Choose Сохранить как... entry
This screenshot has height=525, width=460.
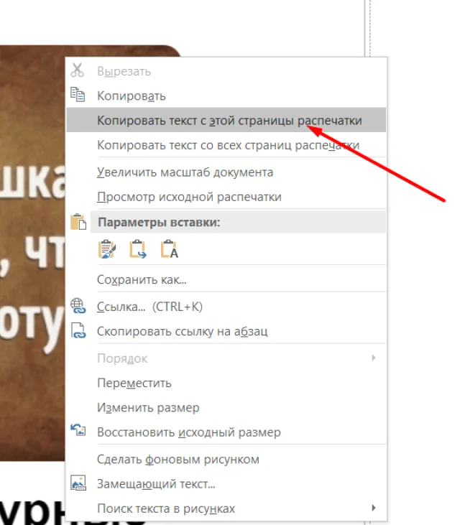point(226,279)
